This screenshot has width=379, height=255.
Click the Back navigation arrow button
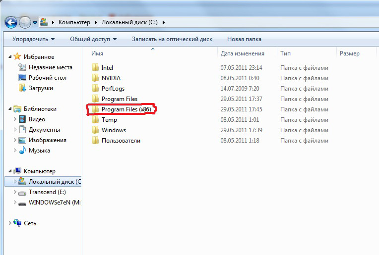coord(11,23)
